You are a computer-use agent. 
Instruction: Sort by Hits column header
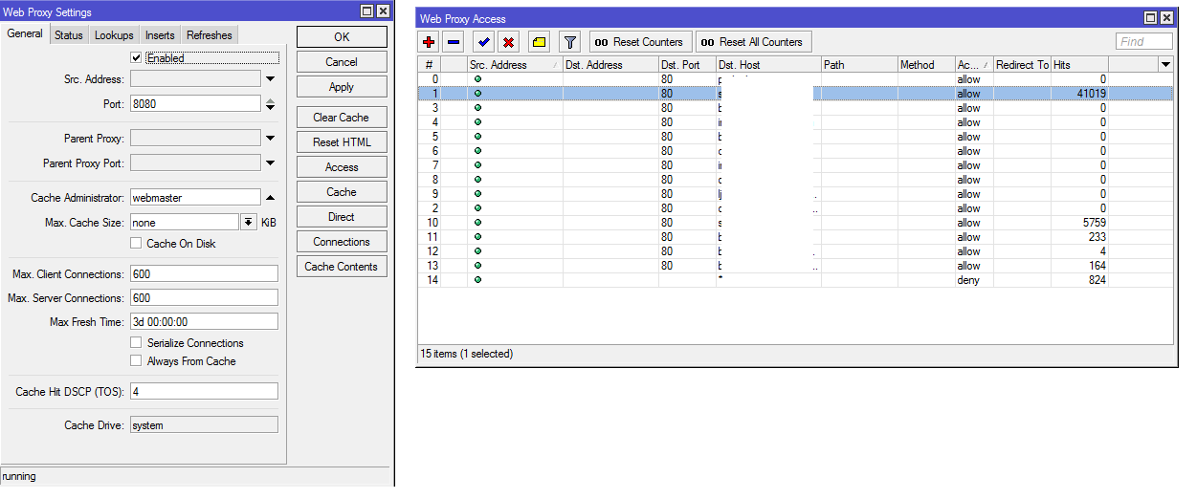tap(1079, 65)
